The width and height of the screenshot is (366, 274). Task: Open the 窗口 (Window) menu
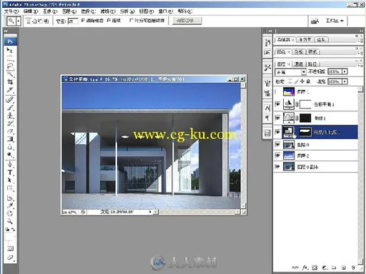pos(166,11)
